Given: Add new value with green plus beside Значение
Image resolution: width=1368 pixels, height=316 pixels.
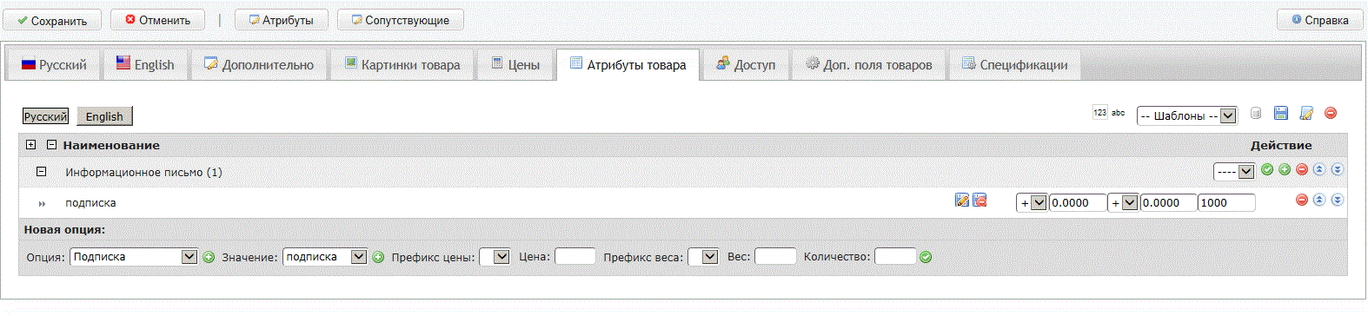Looking at the screenshot, I should [x=378, y=257].
